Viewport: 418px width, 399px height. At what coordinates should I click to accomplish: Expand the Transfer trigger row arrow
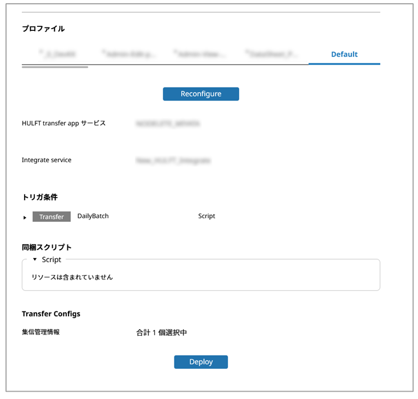(25, 217)
